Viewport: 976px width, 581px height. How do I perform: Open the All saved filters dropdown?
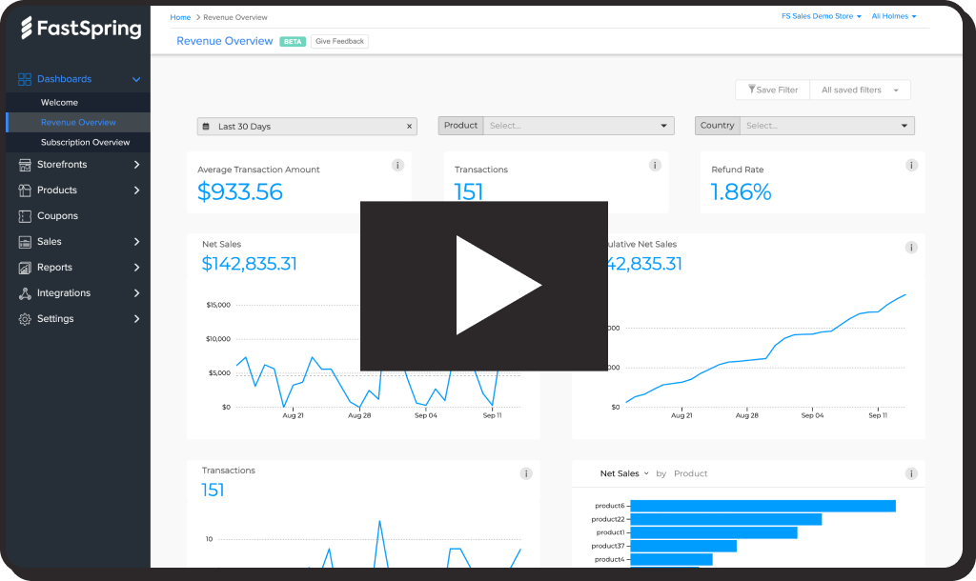coord(859,90)
